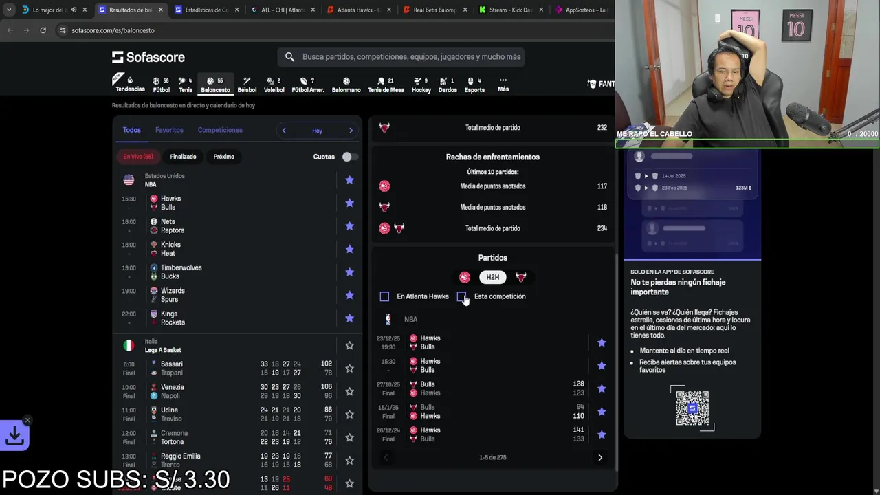Open the NBA competition link in Partidos

(410, 319)
